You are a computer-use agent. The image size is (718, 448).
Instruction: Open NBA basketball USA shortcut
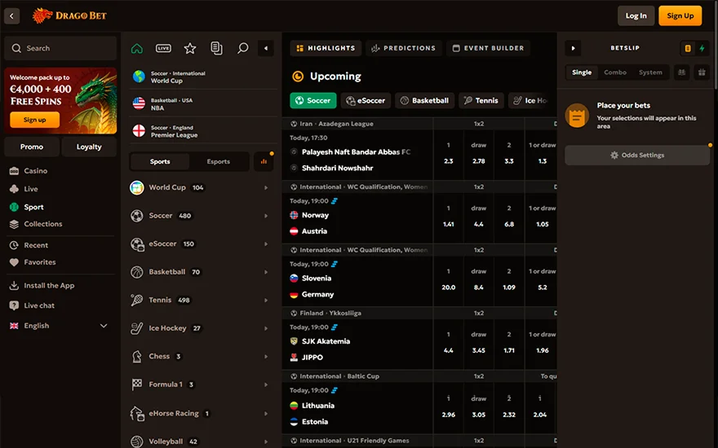coord(203,103)
